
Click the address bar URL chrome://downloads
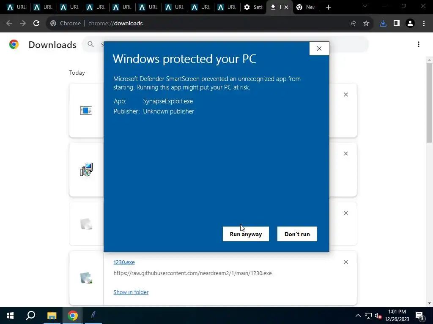click(x=115, y=24)
